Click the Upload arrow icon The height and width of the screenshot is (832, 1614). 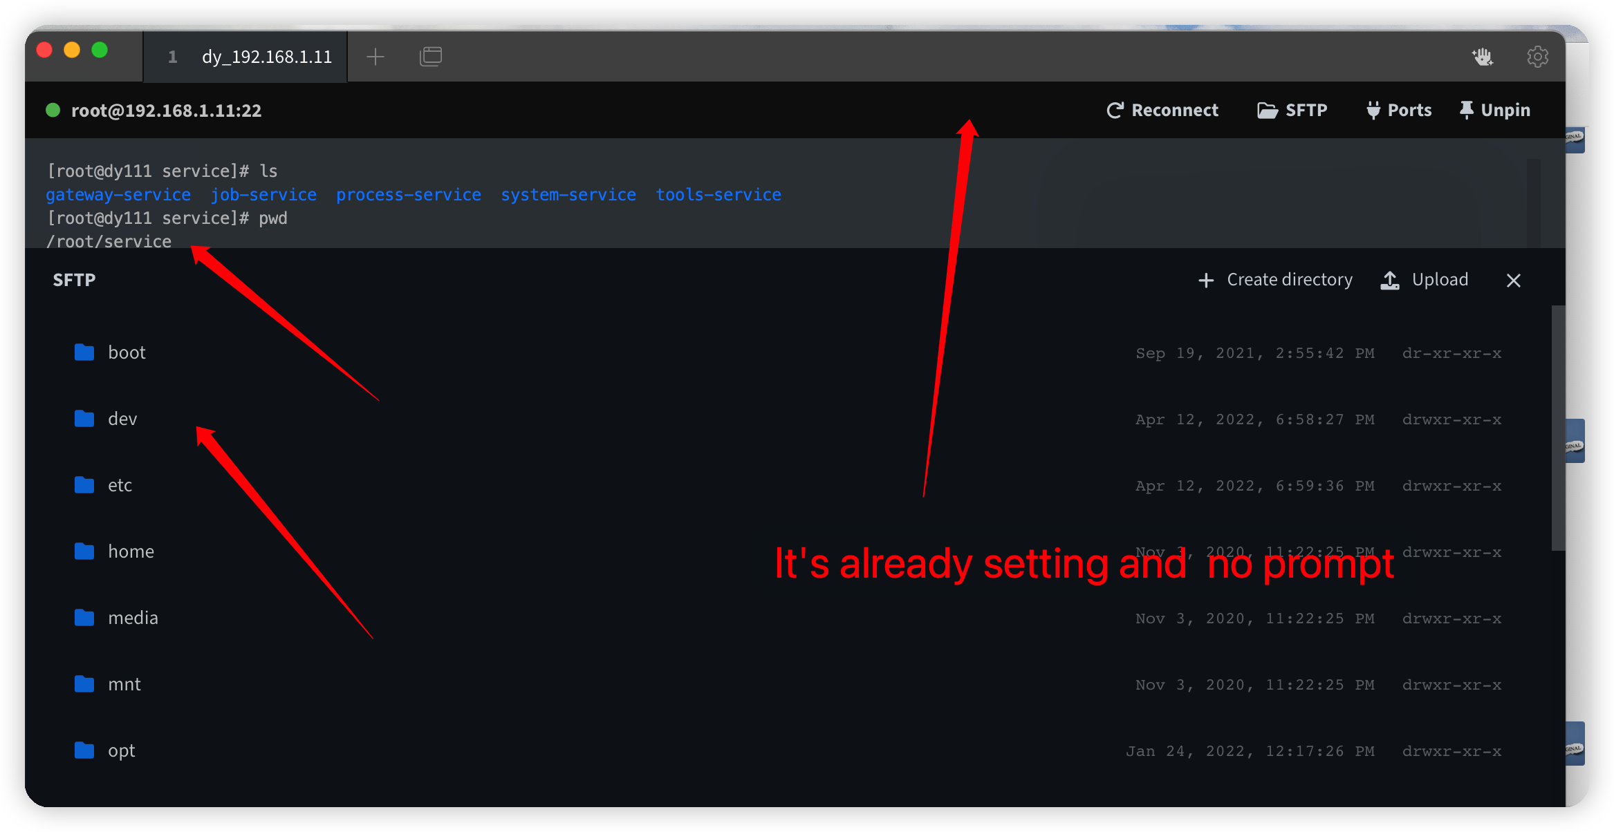pyautogui.click(x=1390, y=280)
